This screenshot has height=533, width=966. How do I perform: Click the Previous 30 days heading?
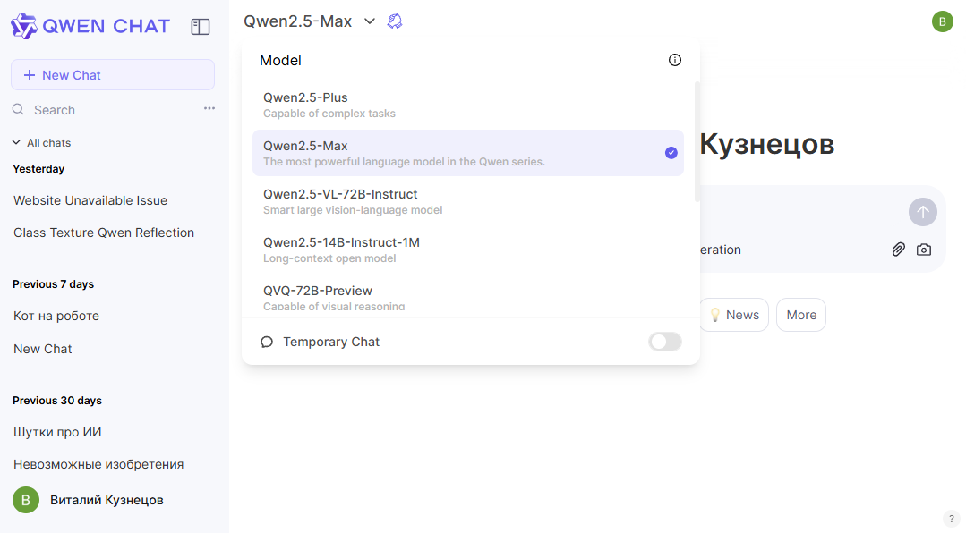(x=57, y=401)
